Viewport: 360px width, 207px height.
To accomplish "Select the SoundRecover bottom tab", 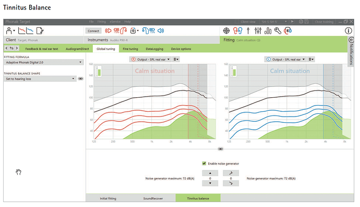I will point(153,198).
